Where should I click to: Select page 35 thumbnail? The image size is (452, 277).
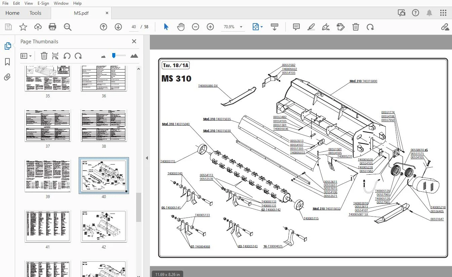48,78
